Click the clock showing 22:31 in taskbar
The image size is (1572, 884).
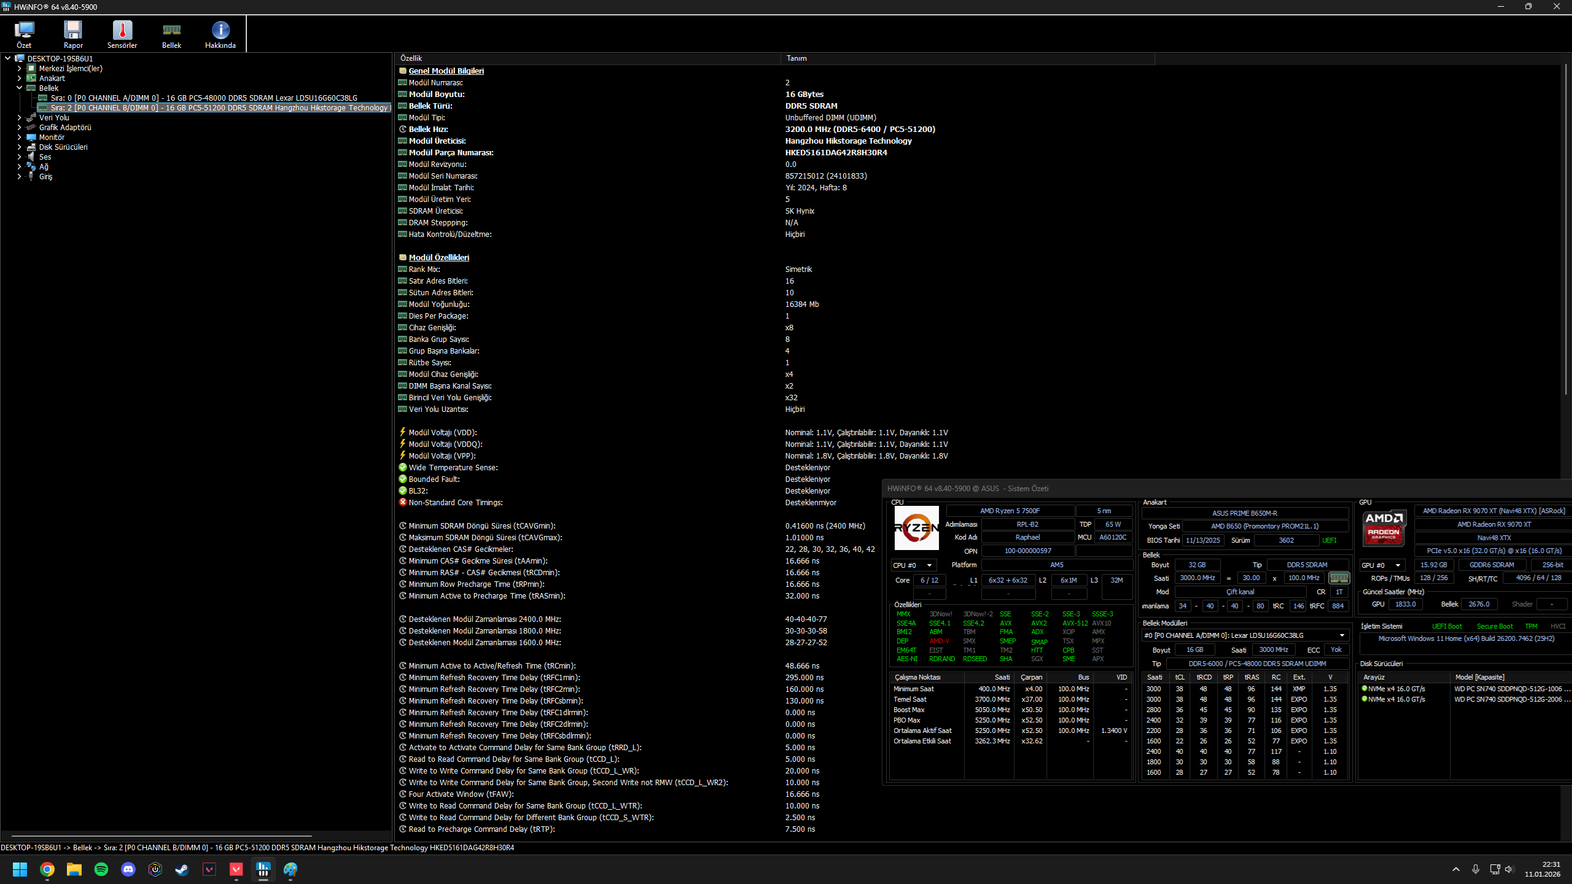point(1542,869)
